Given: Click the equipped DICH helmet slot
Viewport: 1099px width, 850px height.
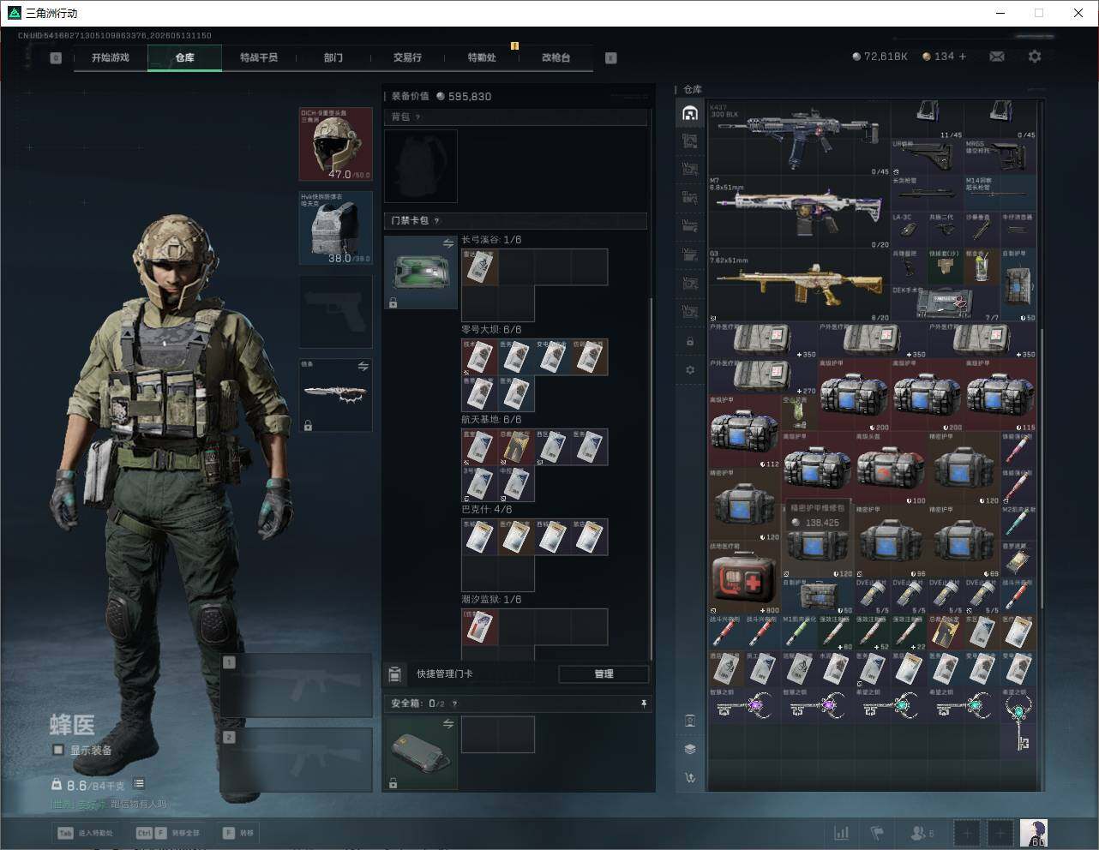Looking at the screenshot, I should click(335, 144).
